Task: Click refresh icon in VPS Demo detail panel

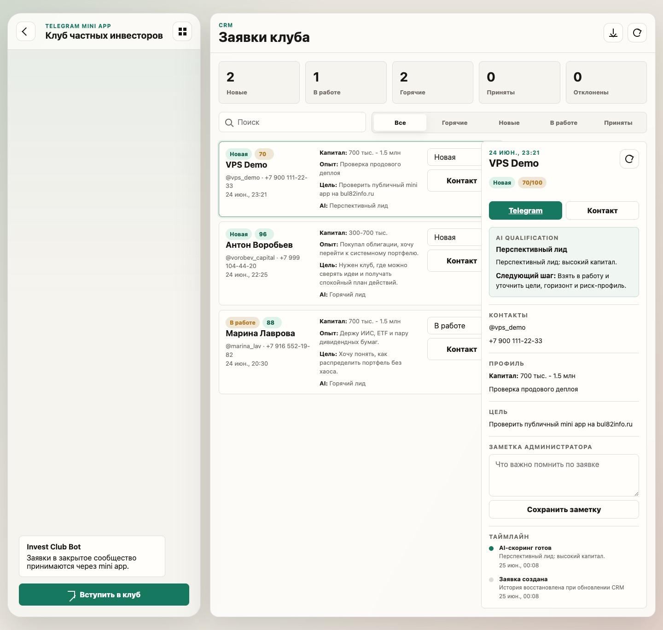Action: 629,159
